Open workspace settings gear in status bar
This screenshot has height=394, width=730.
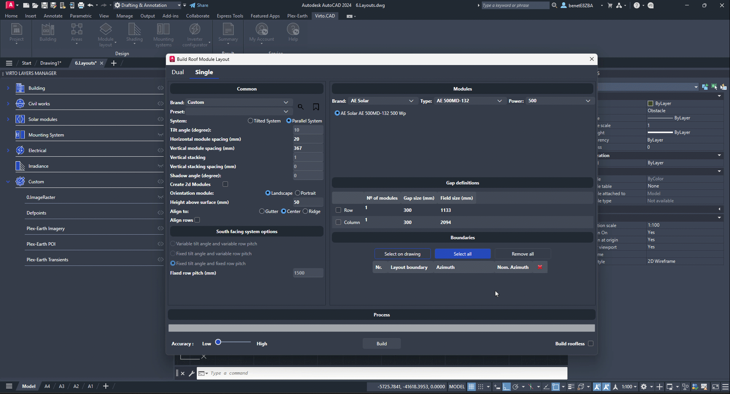644,387
